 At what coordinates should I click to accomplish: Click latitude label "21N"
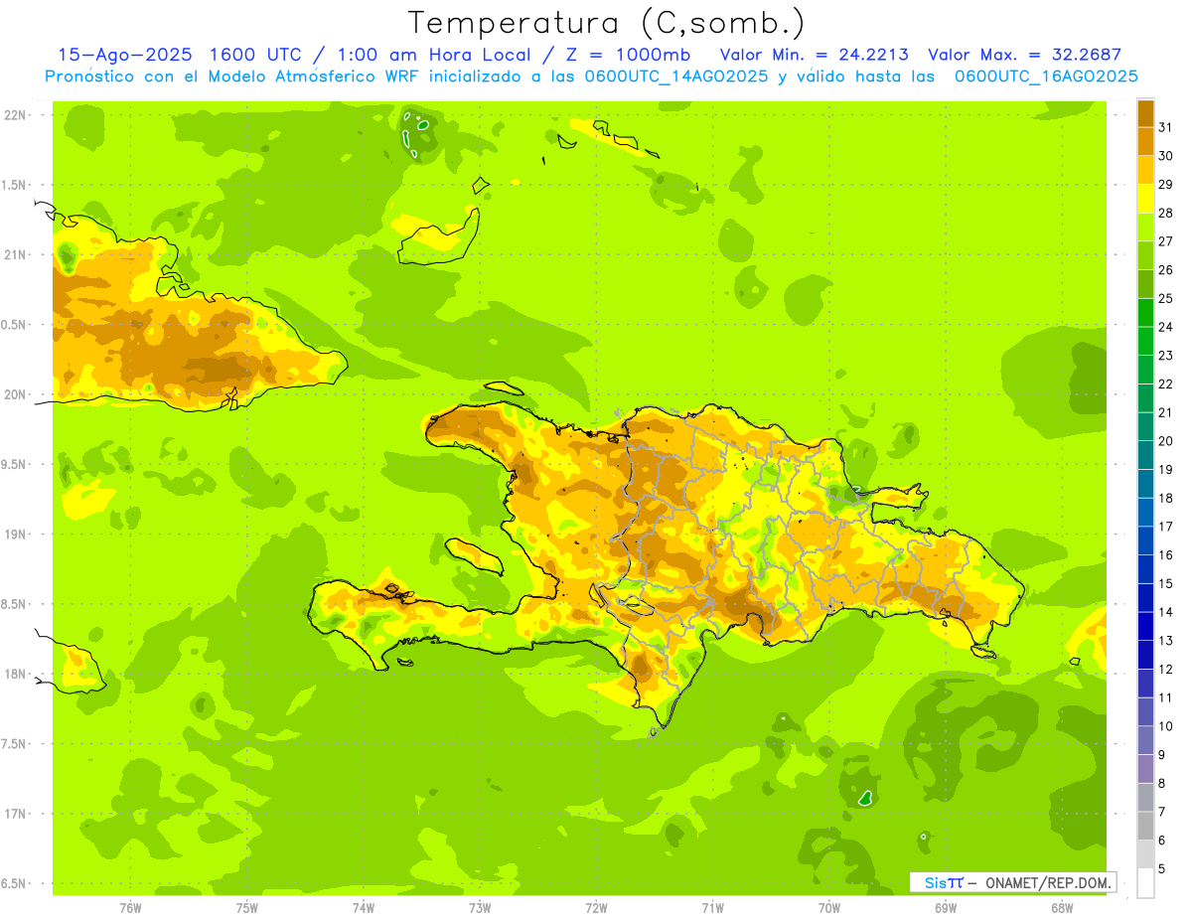[15, 255]
